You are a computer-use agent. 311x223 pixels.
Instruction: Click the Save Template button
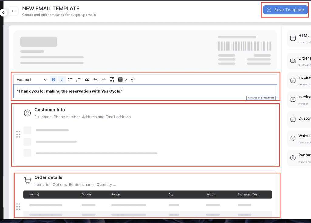[285, 10]
